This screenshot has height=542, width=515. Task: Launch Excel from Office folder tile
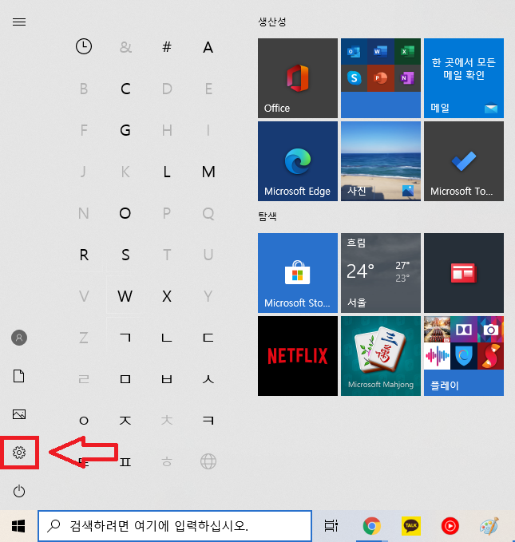407,52
